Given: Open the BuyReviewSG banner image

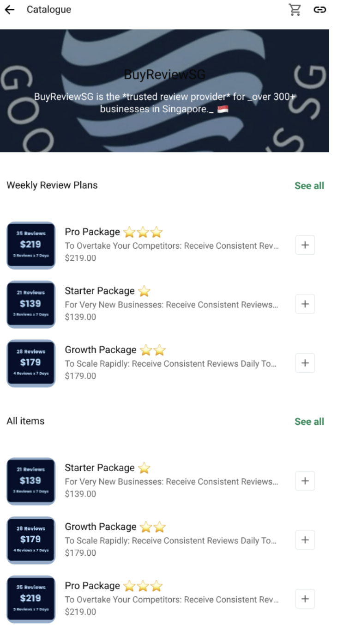Looking at the screenshot, I should [164, 91].
